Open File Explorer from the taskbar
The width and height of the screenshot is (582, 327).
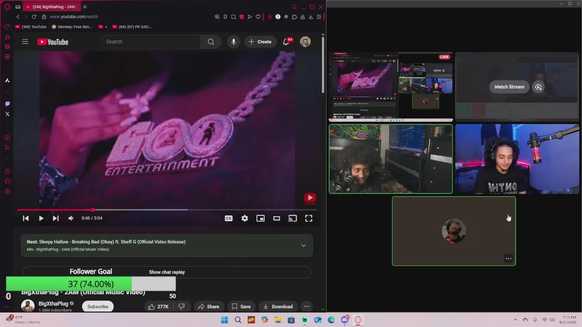tap(278, 320)
